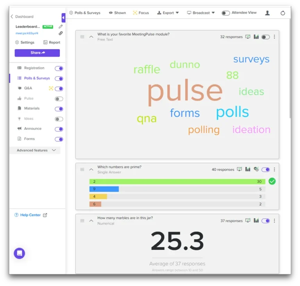Click the refresh icon in top bar
300x286 pixels.
tap(282, 13)
